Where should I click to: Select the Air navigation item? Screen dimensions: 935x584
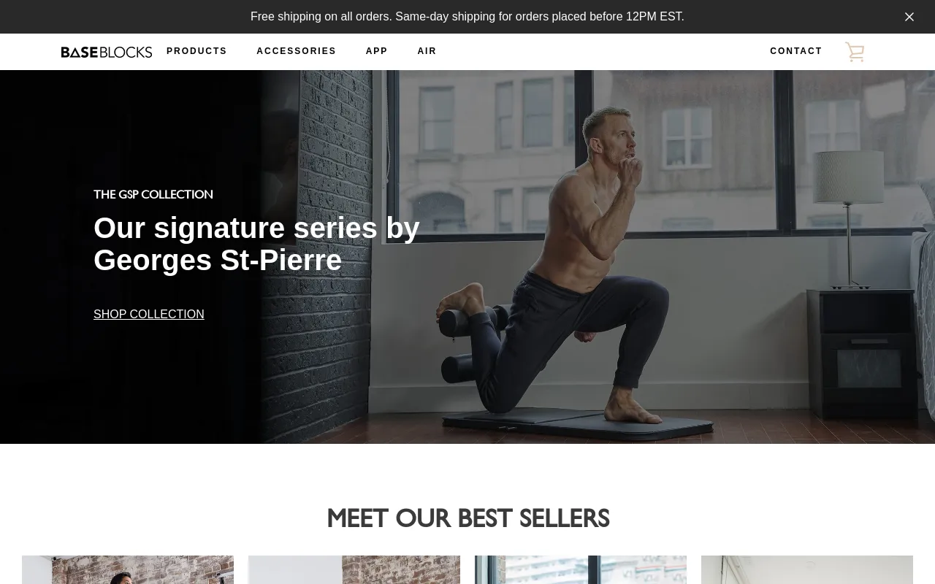click(x=427, y=51)
